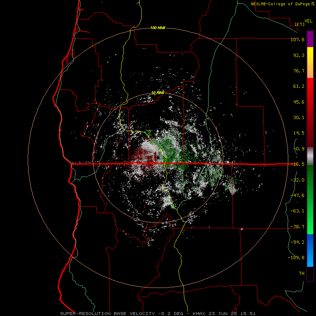Click the VEL label above the color scale
Screen dimensions: 316x316
(308, 21)
